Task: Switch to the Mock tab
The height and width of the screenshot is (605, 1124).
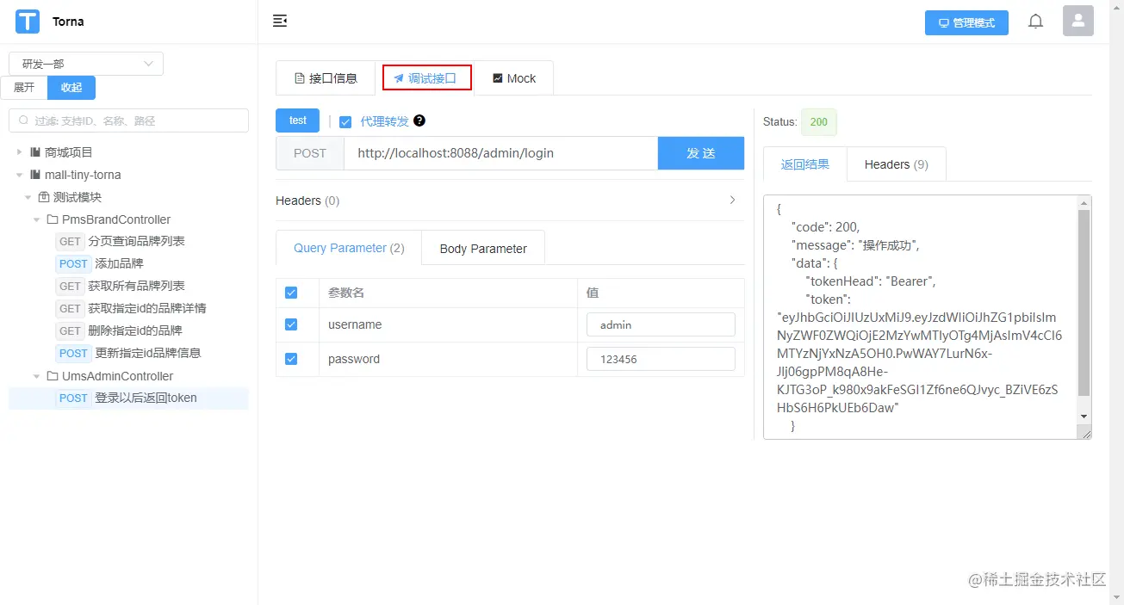Action: (x=514, y=78)
